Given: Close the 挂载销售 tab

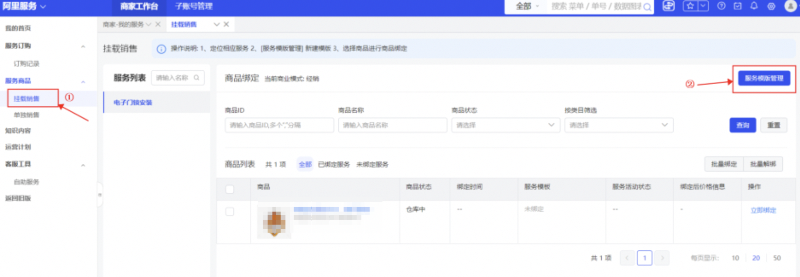Looking at the screenshot, I should click(227, 24).
